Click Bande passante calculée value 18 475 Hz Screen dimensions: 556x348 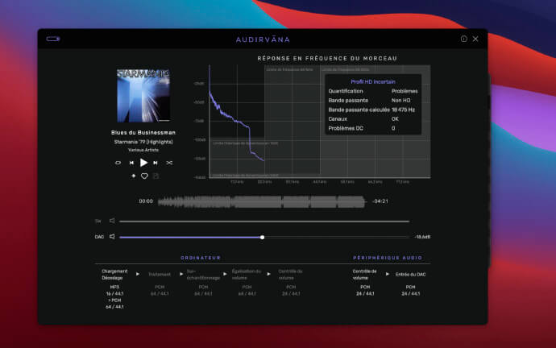coord(403,110)
